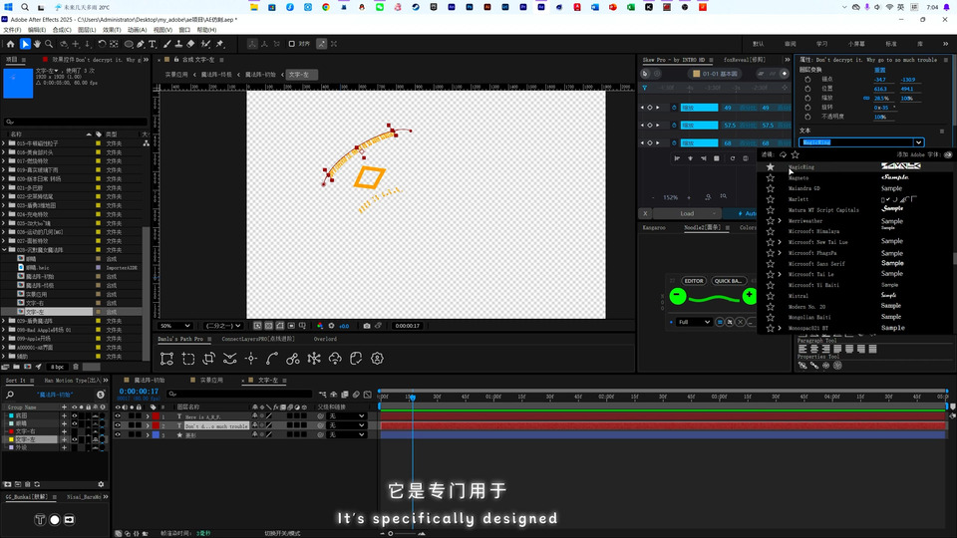The height and width of the screenshot is (538, 957).
Task: Select the Puppet Pin tool
Action: coord(219,44)
